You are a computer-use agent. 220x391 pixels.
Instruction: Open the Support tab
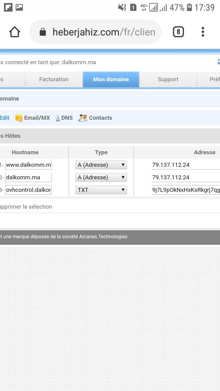click(x=168, y=79)
